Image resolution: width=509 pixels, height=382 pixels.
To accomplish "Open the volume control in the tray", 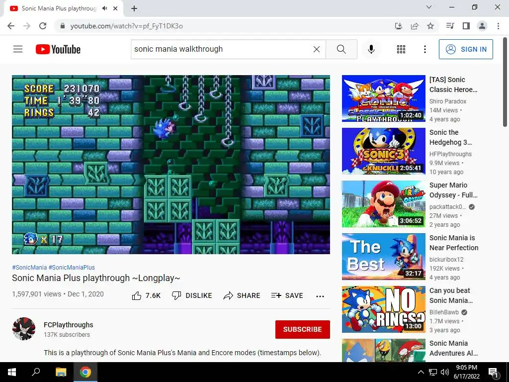I will 445,372.
